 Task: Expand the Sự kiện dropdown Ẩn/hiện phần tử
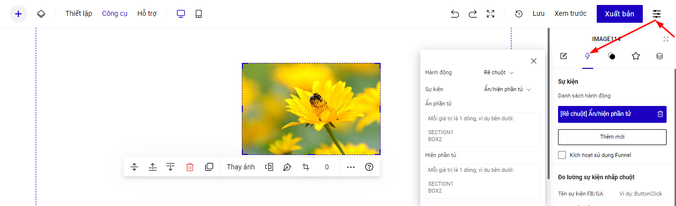pyautogui.click(x=507, y=89)
